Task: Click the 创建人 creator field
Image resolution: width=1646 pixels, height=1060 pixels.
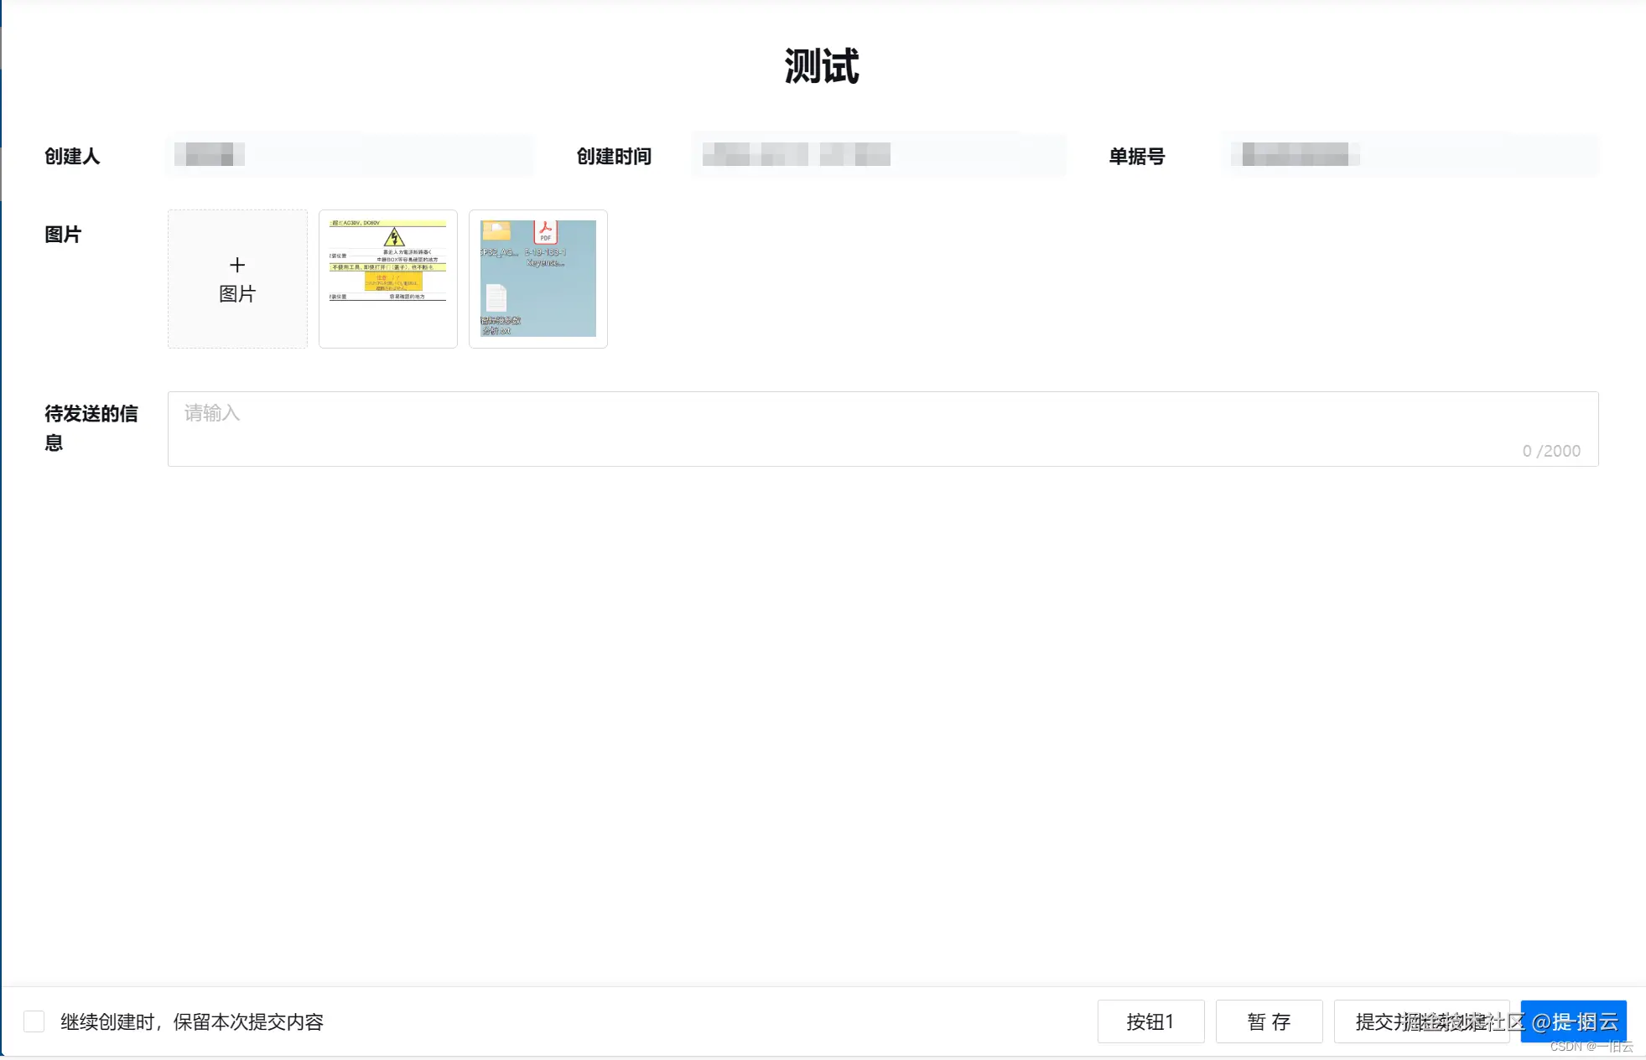Action: pyautogui.click(x=349, y=154)
